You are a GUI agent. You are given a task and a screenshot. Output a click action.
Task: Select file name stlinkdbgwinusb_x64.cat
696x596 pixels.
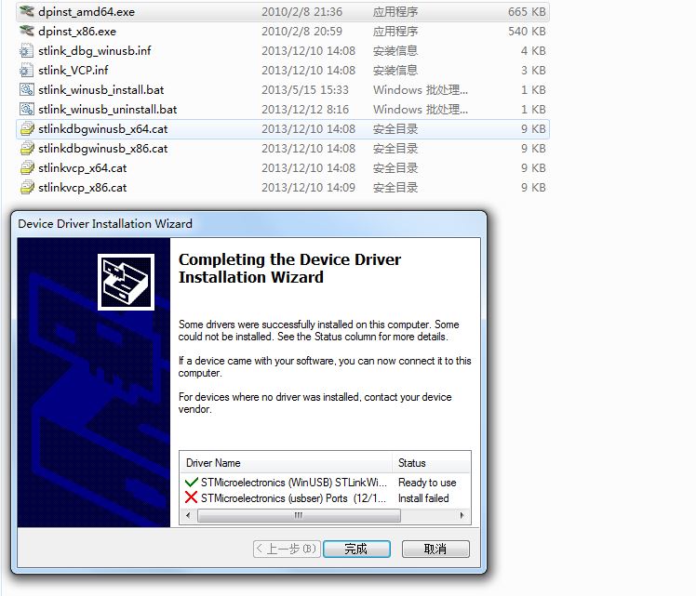coord(103,129)
